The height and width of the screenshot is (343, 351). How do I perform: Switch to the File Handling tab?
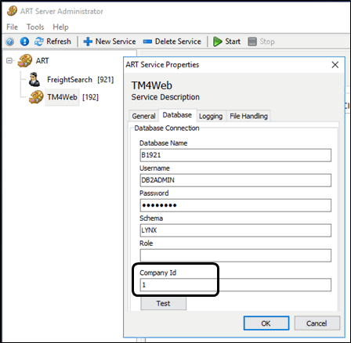click(248, 116)
